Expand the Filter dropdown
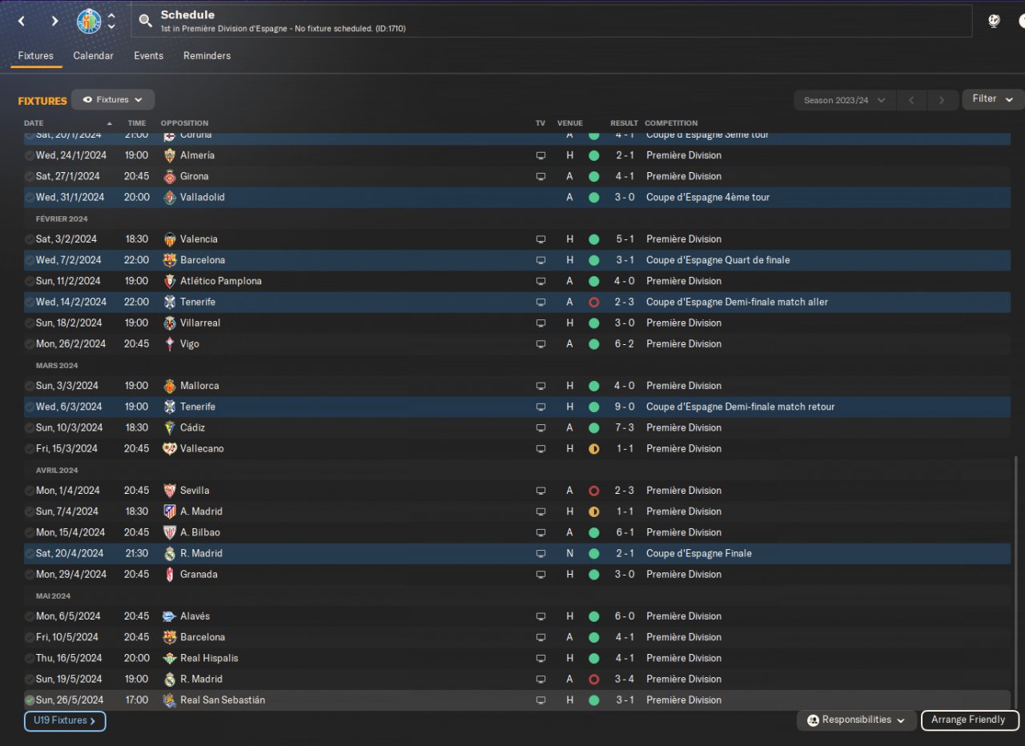Image resolution: width=1025 pixels, height=746 pixels. pos(993,99)
